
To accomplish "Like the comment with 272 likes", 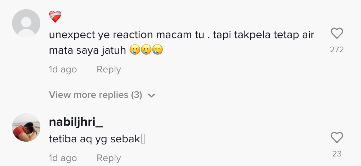I will 337,34.
